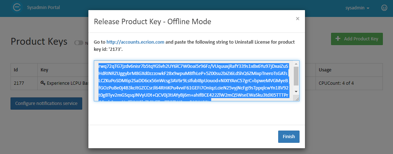This screenshot has width=393, height=154.
Task: Click the Id column header
Action: pyautogui.click(x=24, y=70)
